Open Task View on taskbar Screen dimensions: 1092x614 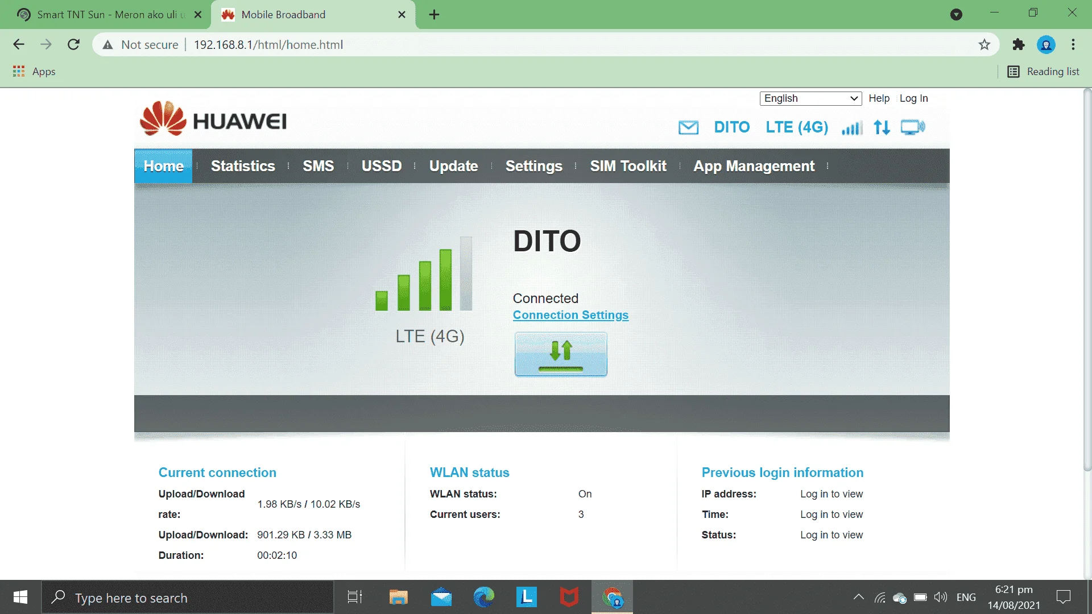pos(355,598)
